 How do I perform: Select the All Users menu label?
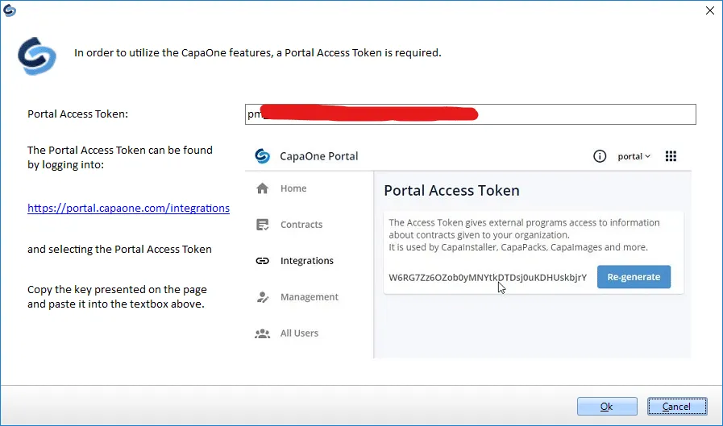[x=299, y=333]
